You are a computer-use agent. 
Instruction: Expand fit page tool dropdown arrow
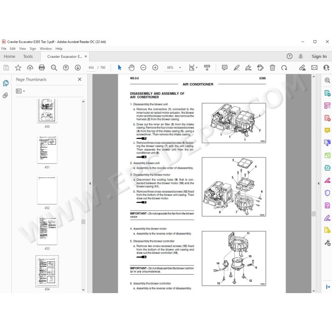(197, 68)
